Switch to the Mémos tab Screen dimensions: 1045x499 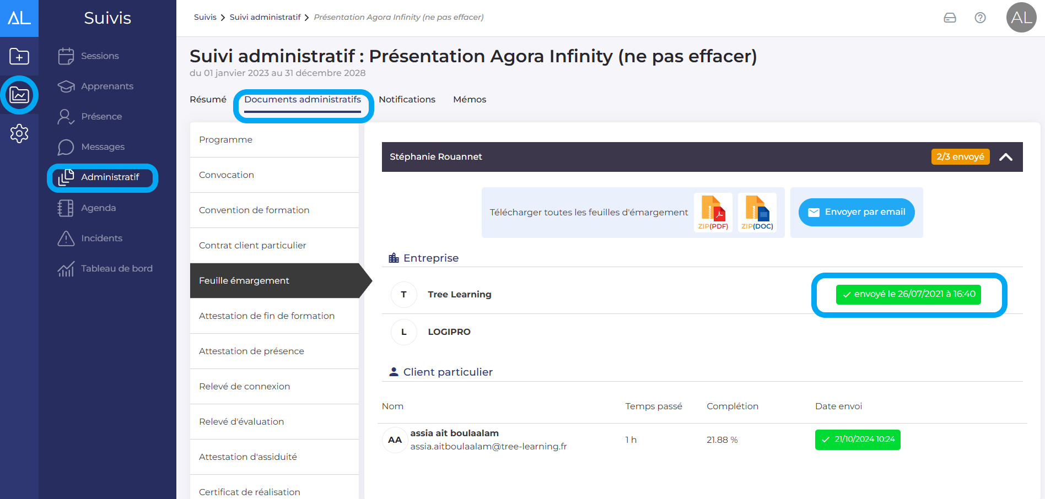pyautogui.click(x=470, y=100)
